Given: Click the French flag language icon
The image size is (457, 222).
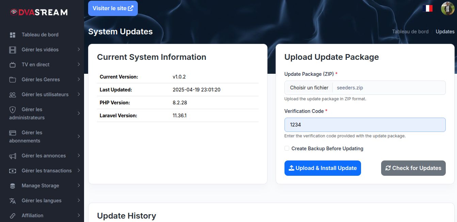Looking at the screenshot, I should click(427, 8).
